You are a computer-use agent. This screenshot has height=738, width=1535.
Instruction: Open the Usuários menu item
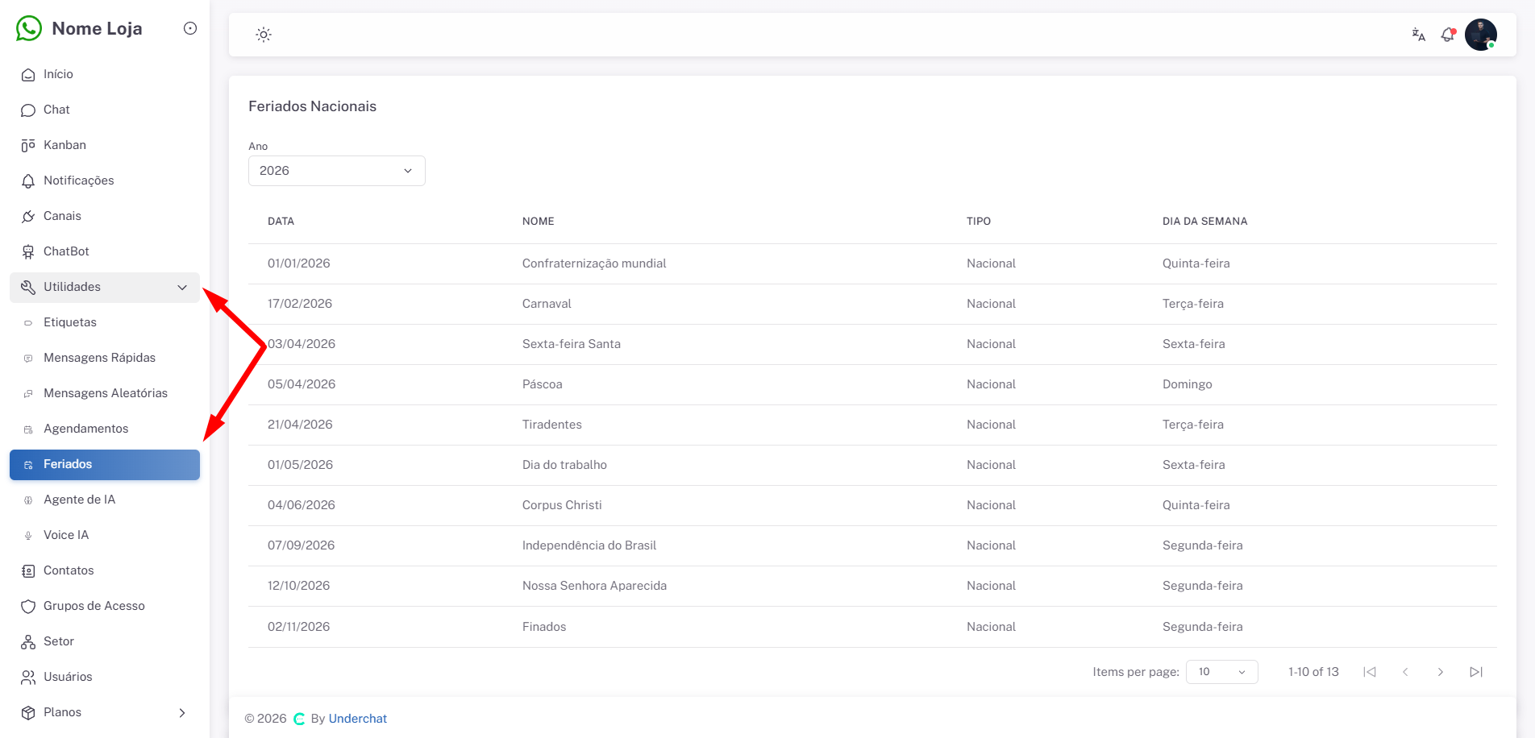[x=105, y=677]
